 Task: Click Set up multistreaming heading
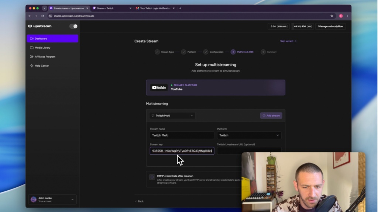tap(216, 65)
